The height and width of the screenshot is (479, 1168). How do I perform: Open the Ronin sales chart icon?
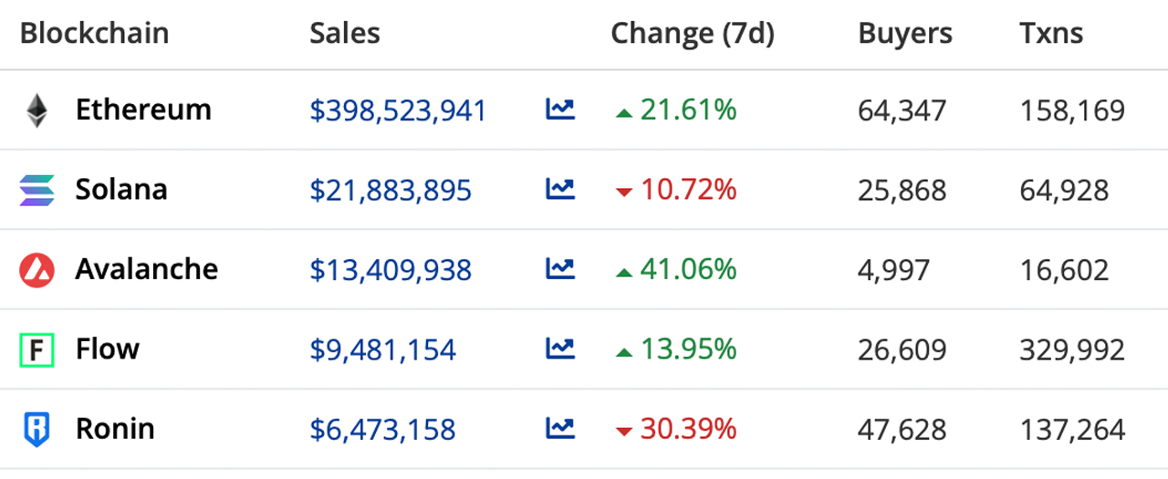(x=560, y=428)
